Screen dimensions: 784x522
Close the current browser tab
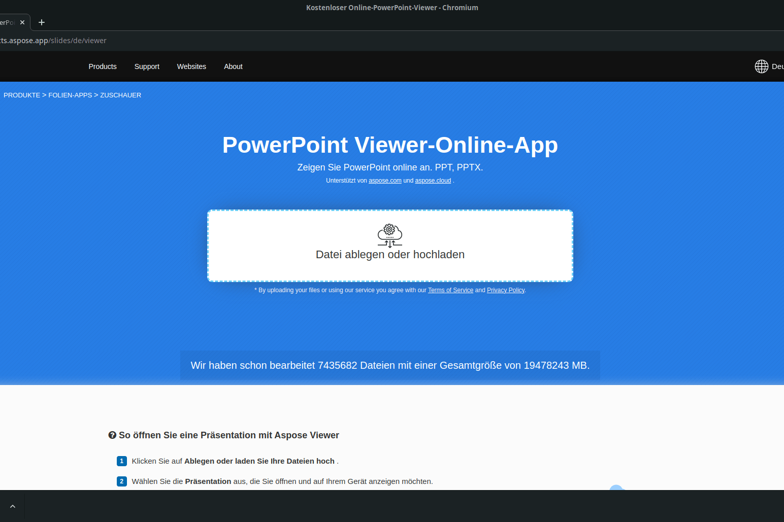click(x=22, y=22)
